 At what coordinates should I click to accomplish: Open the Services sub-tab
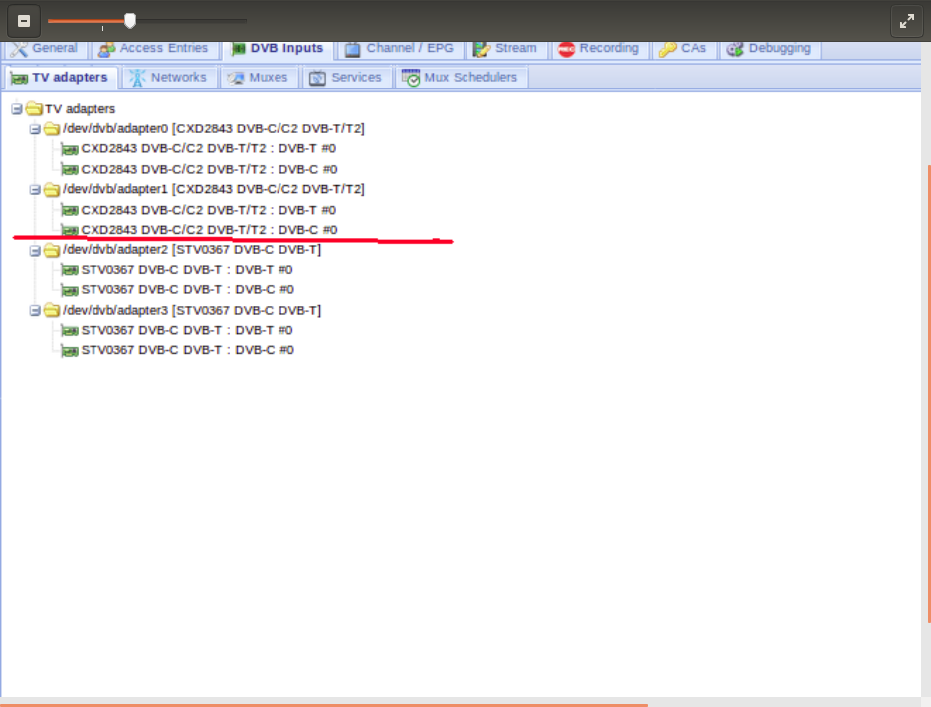345,78
